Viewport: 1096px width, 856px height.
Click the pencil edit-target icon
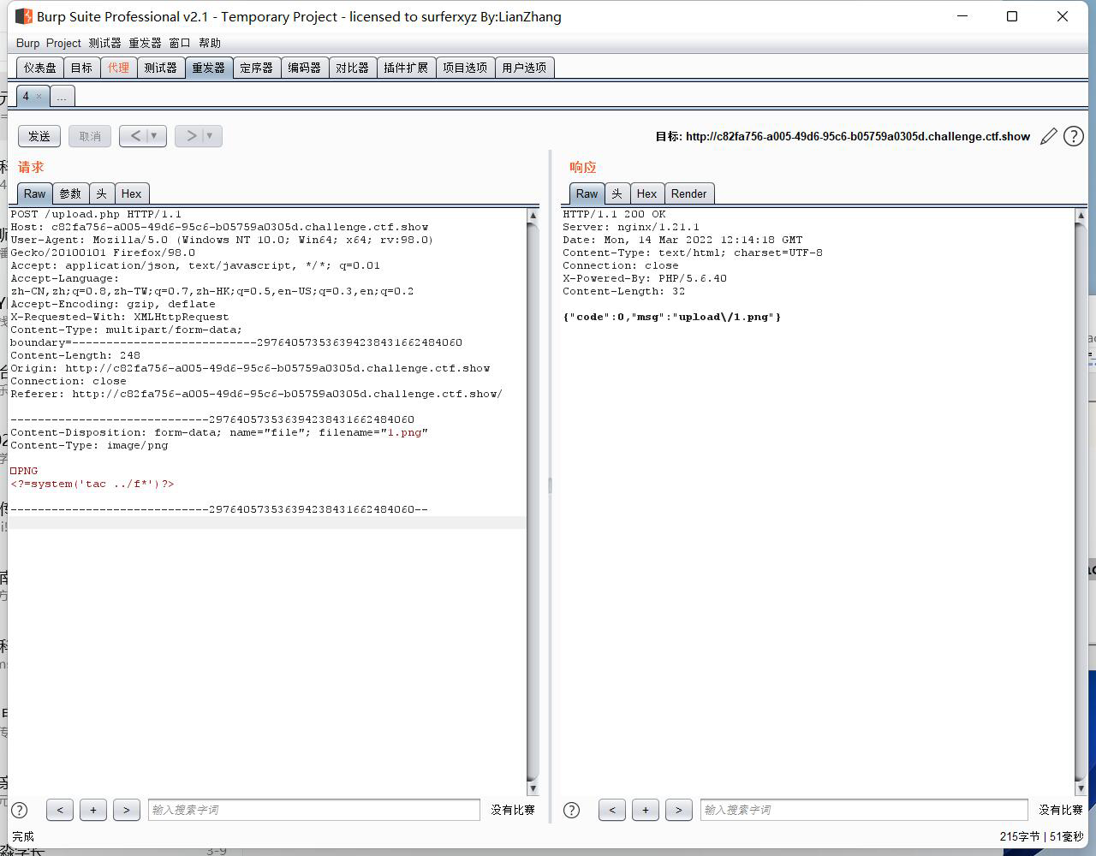pyautogui.click(x=1049, y=137)
